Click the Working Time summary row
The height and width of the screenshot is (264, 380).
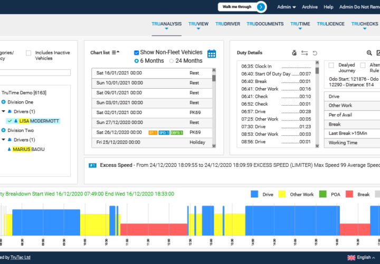click(x=352, y=143)
